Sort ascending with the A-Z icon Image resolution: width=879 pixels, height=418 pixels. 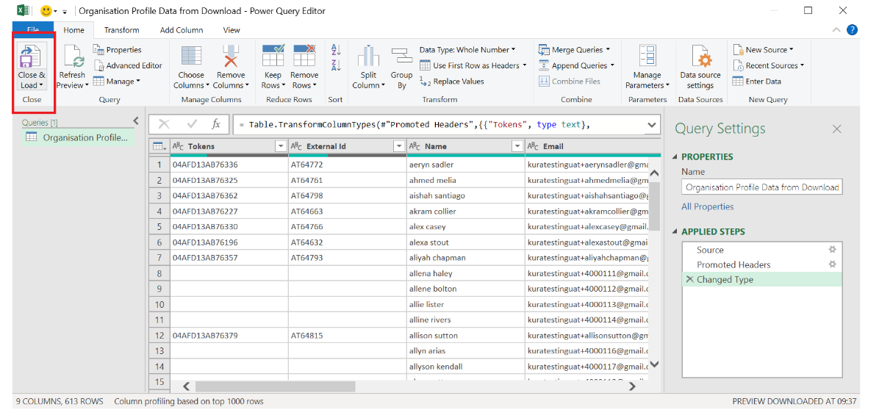pyautogui.click(x=336, y=50)
